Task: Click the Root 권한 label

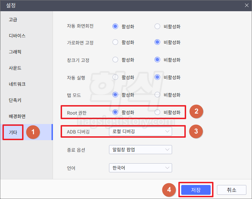Action: (x=77, y=113)
